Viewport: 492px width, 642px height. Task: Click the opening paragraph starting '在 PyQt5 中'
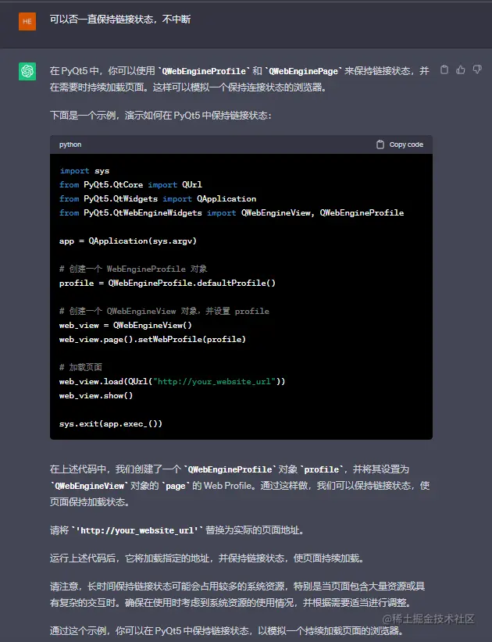tap(240, 79)
